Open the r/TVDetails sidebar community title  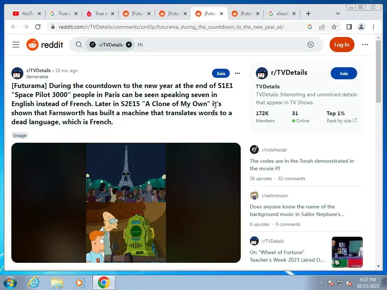pos(289,72)
